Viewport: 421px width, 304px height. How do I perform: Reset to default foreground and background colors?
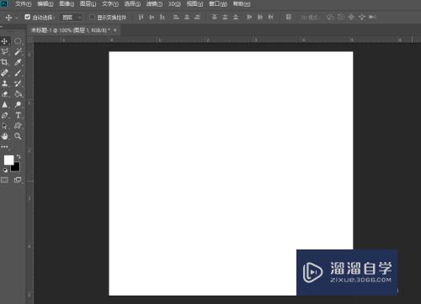click(x=5, y=170)
